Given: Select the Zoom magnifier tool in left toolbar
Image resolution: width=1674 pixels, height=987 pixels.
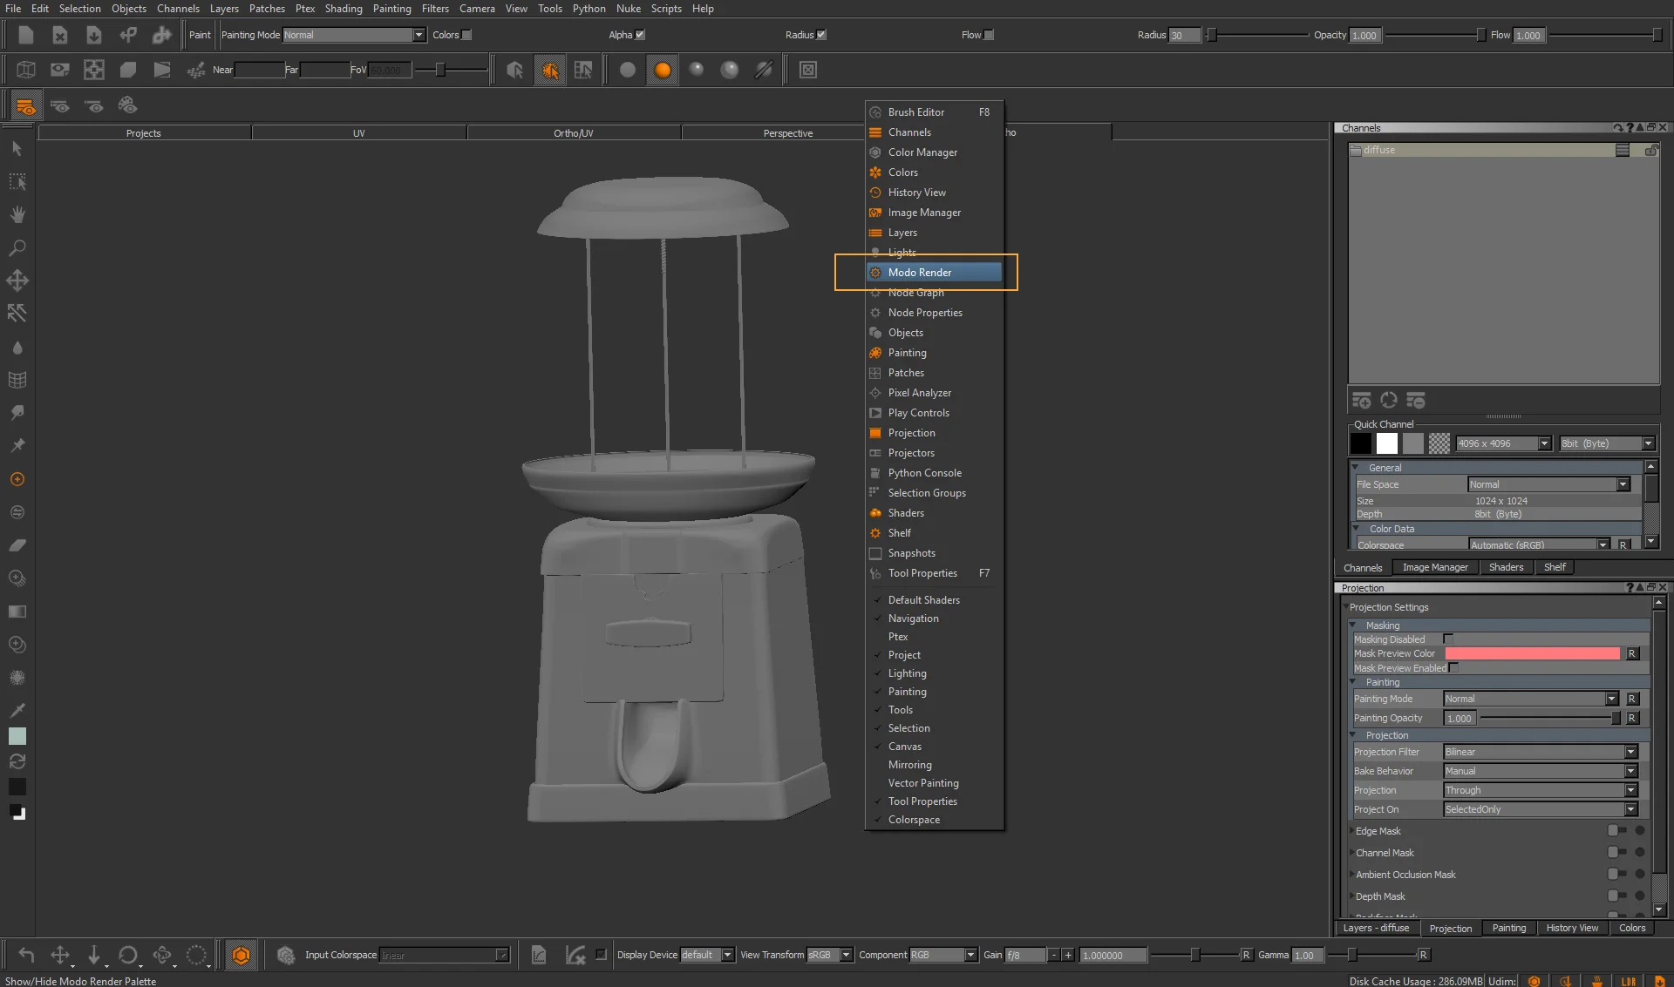Looking at the screenshot, I should pos(17,248).
